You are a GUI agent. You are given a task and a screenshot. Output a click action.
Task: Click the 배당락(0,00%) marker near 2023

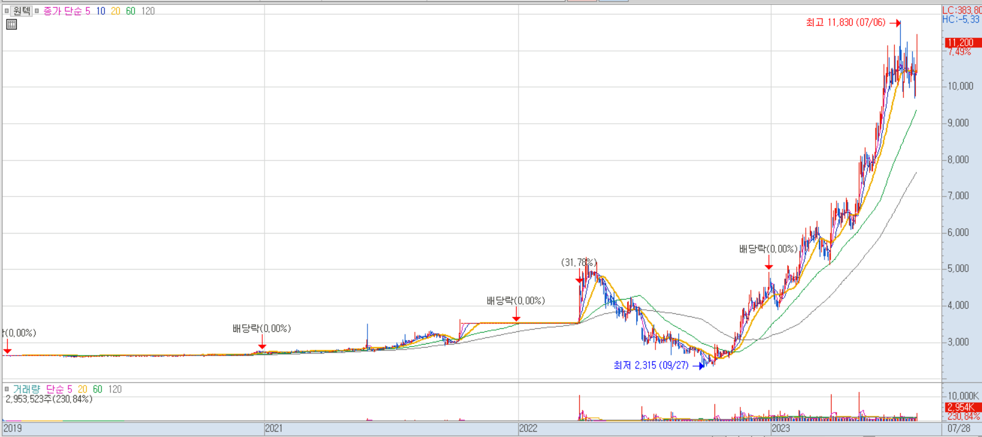tap(769, 249)
